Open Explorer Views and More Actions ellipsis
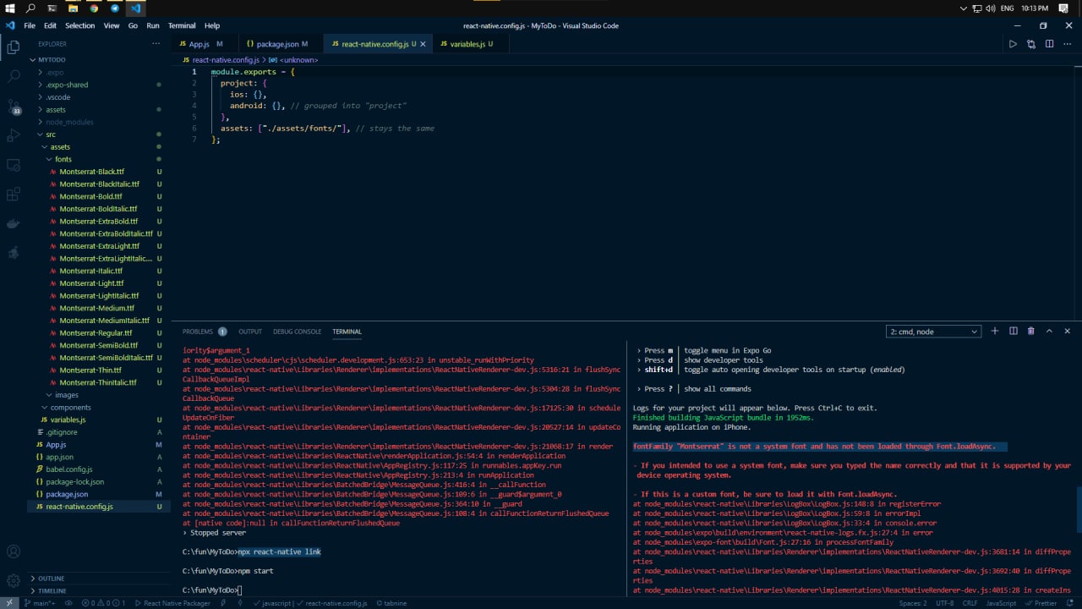The height and width of the screenshot is (609, 1082). (x=156, y=44)
